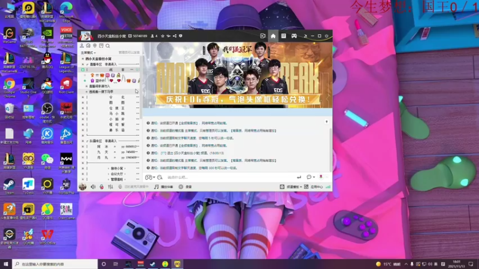Screen dimensions: 479x269
Task: Open Task View on the taskbar
Action: pos(116,264)
